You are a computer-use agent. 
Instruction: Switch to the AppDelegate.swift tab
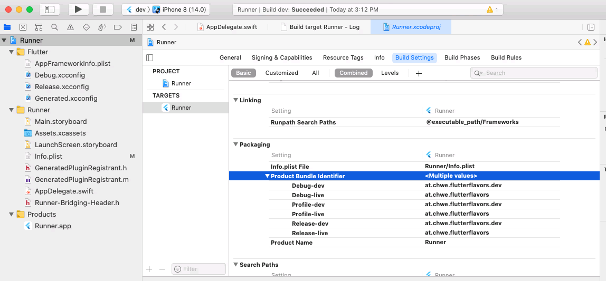[227, 27]
